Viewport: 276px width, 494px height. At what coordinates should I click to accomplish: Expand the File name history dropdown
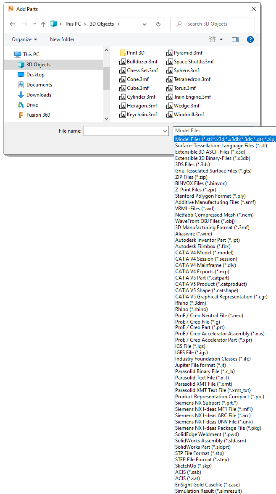(x=165, y=131)
